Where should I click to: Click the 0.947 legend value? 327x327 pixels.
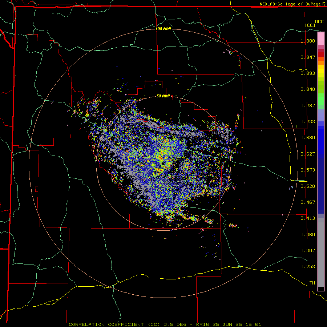(308, 57)
